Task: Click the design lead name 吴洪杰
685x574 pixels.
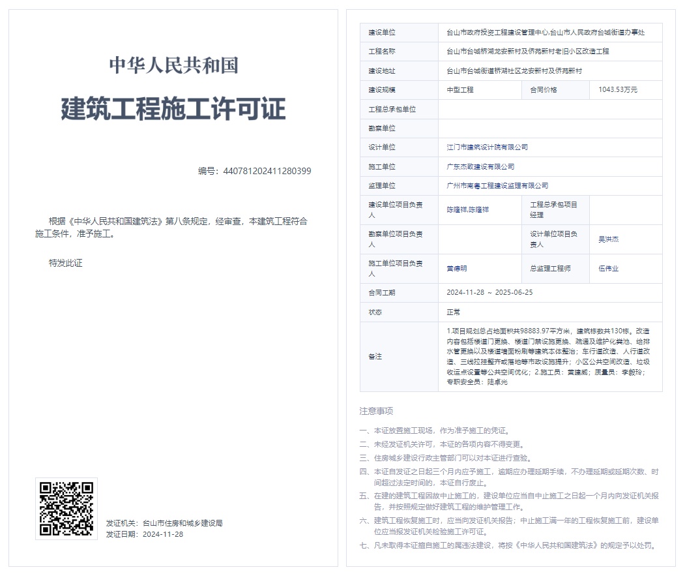Action: click(608, 239)
